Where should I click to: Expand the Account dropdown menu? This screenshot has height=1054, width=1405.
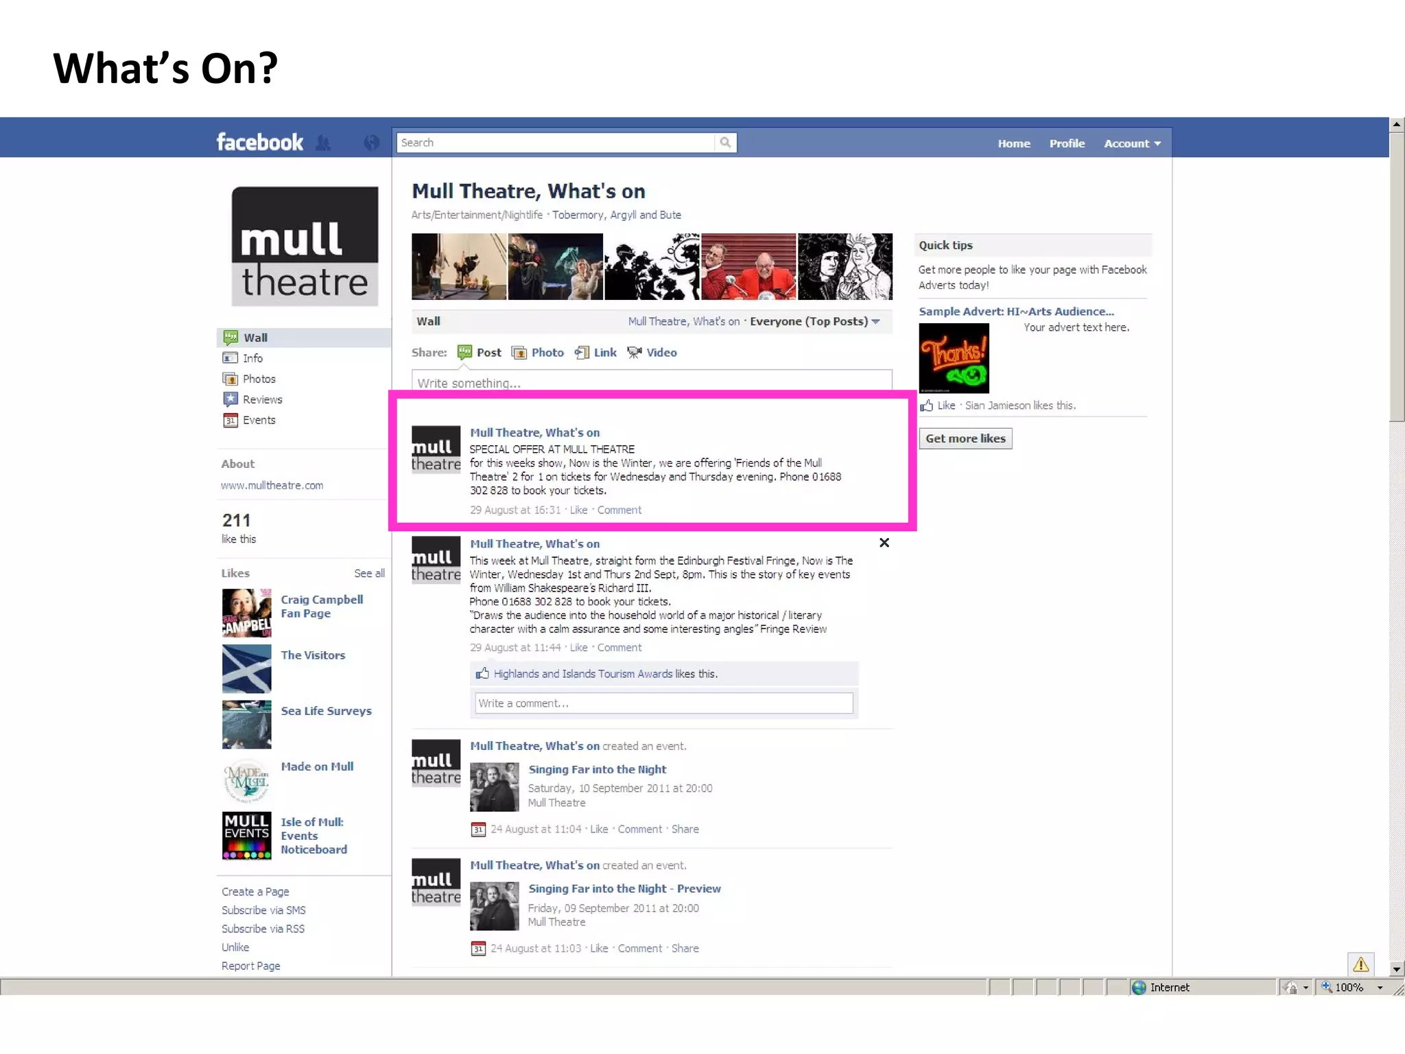[x=1132, y=143]
